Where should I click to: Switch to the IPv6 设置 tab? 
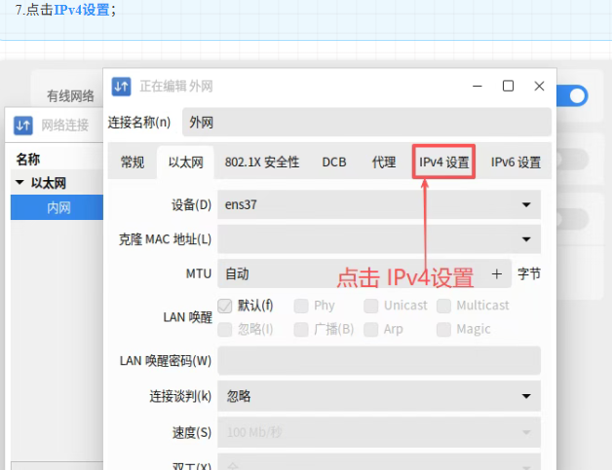coord(516,163)
